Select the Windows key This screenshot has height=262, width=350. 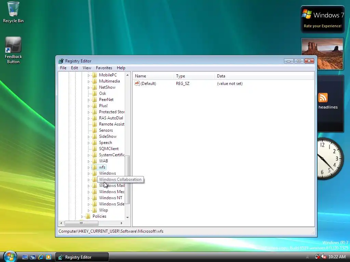pyautogui.click(x=107, y=173)
